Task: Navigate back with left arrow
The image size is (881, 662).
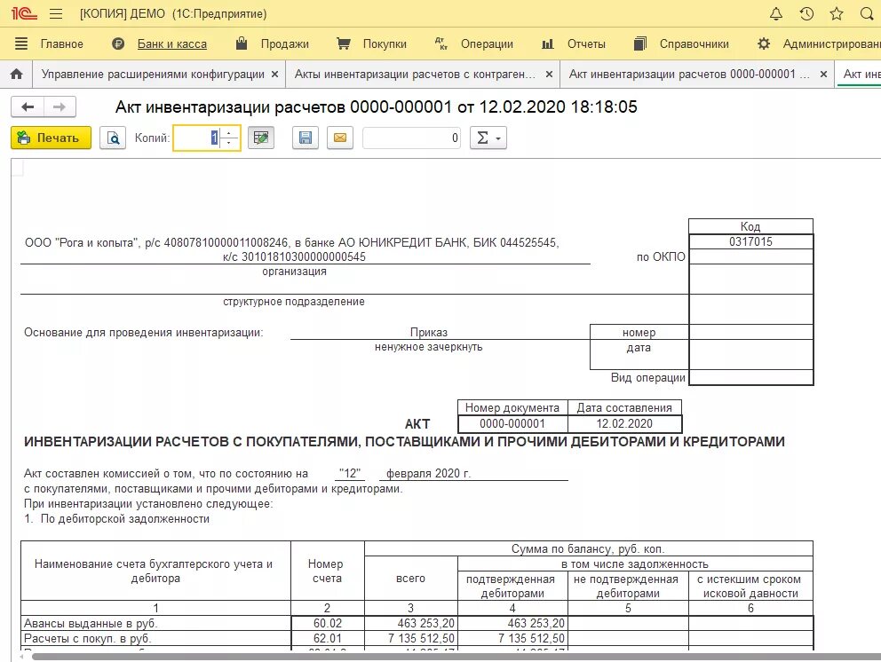Action: tap(28, 106)
